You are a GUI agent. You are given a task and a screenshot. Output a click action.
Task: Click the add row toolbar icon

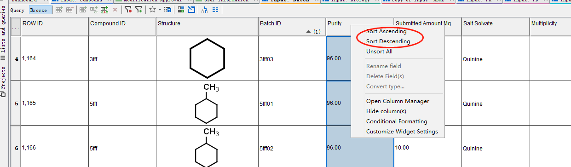click(59, 10)
